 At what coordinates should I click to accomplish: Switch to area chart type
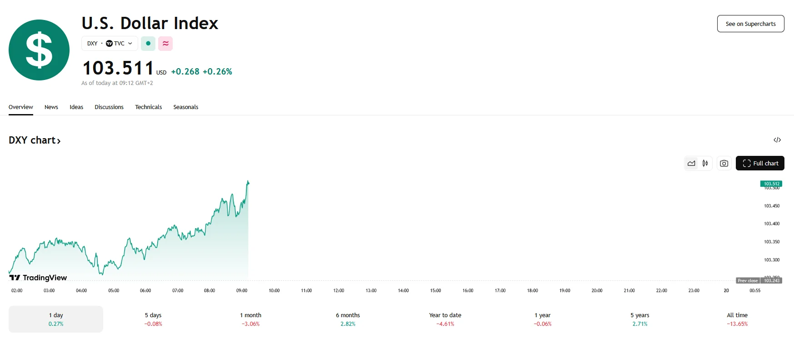point(691,163)
